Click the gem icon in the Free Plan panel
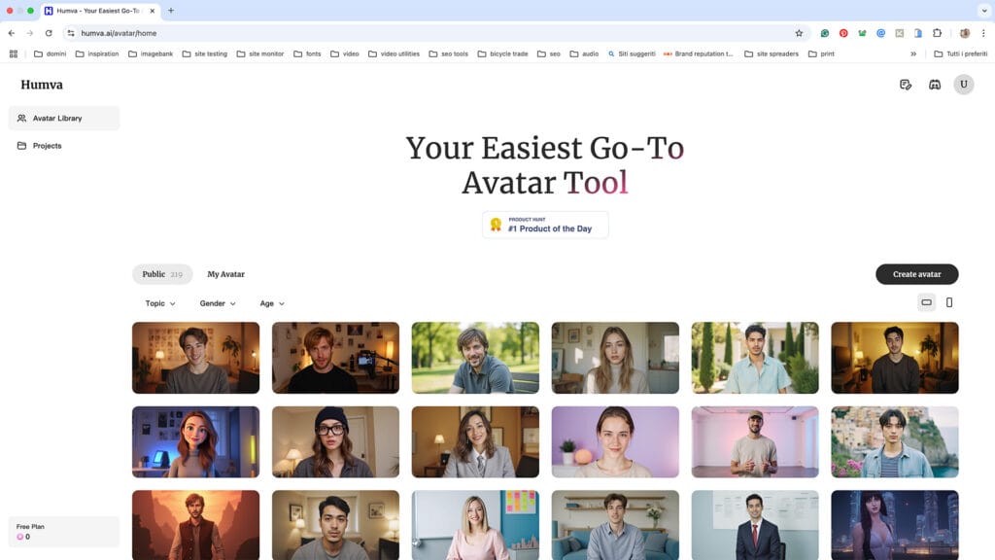The height and width of the screenshot is (560, 995). [21, 539]
